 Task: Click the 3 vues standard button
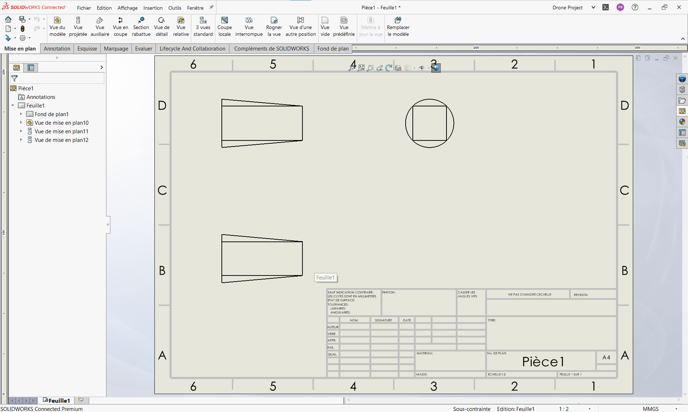pos(203,27)
